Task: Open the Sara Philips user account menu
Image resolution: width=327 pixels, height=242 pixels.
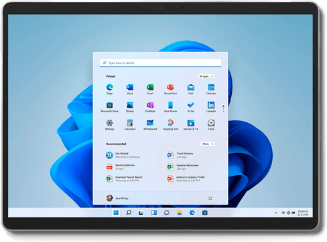Action: pyautogui.click(x=117, y=198)
